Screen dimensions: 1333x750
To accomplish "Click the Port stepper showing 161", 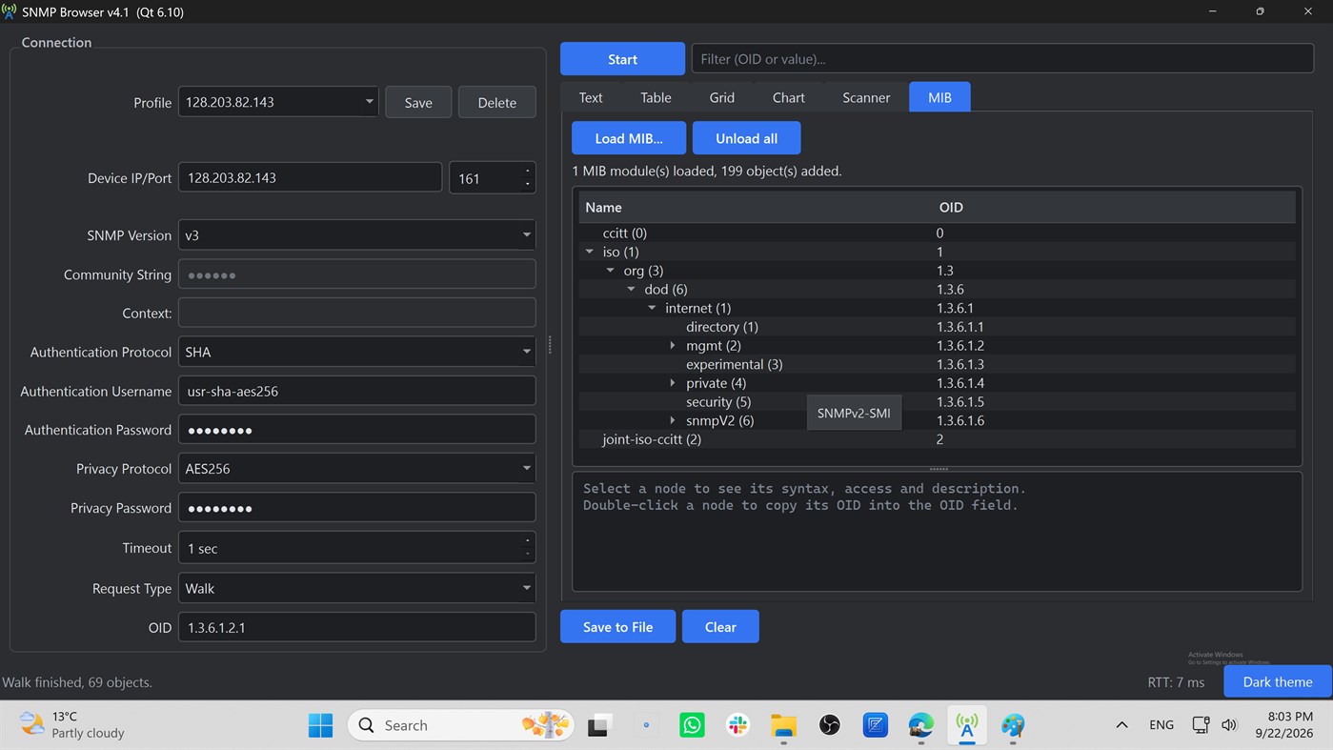I will coord(492,177).
